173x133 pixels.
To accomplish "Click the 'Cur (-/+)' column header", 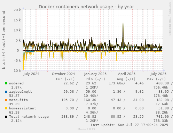I will click(65, 79).
